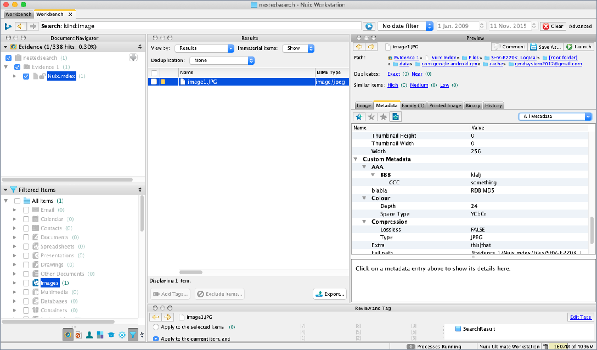Toggle the blue starred-document metadata icon

pyautogui.click(x=396, y=116)
